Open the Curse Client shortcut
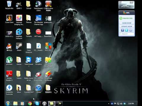 9,19
